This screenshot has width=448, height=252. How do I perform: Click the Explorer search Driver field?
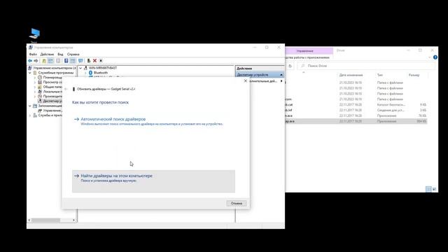[x=365, y=66]
